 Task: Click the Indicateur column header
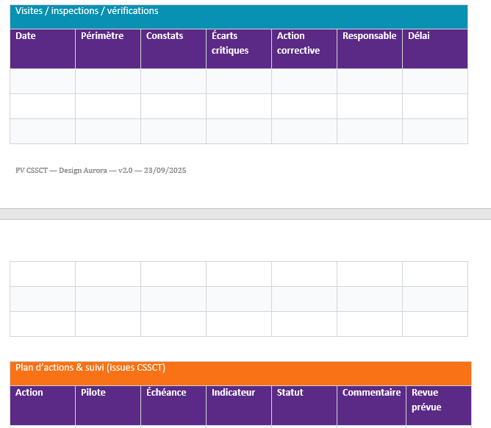pos(238,405)
